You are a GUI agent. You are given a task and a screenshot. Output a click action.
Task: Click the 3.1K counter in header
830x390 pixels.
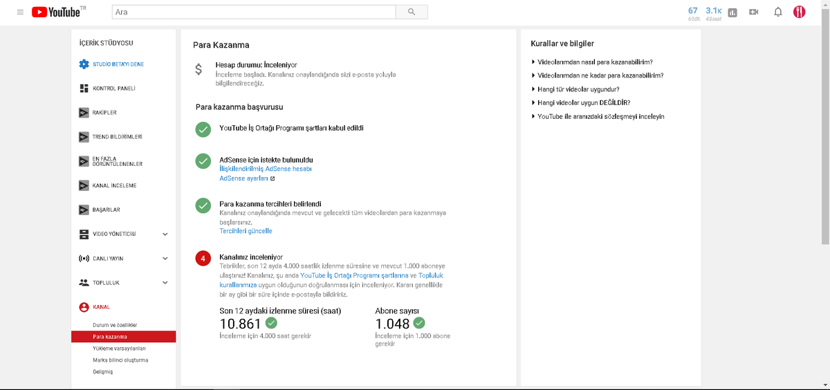tap(713, 12)
